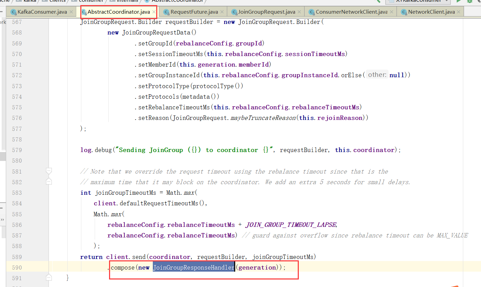
Task: Click the "joinGroupTimeoutMs" argument on line 589
Action: [x=282, y=257]
